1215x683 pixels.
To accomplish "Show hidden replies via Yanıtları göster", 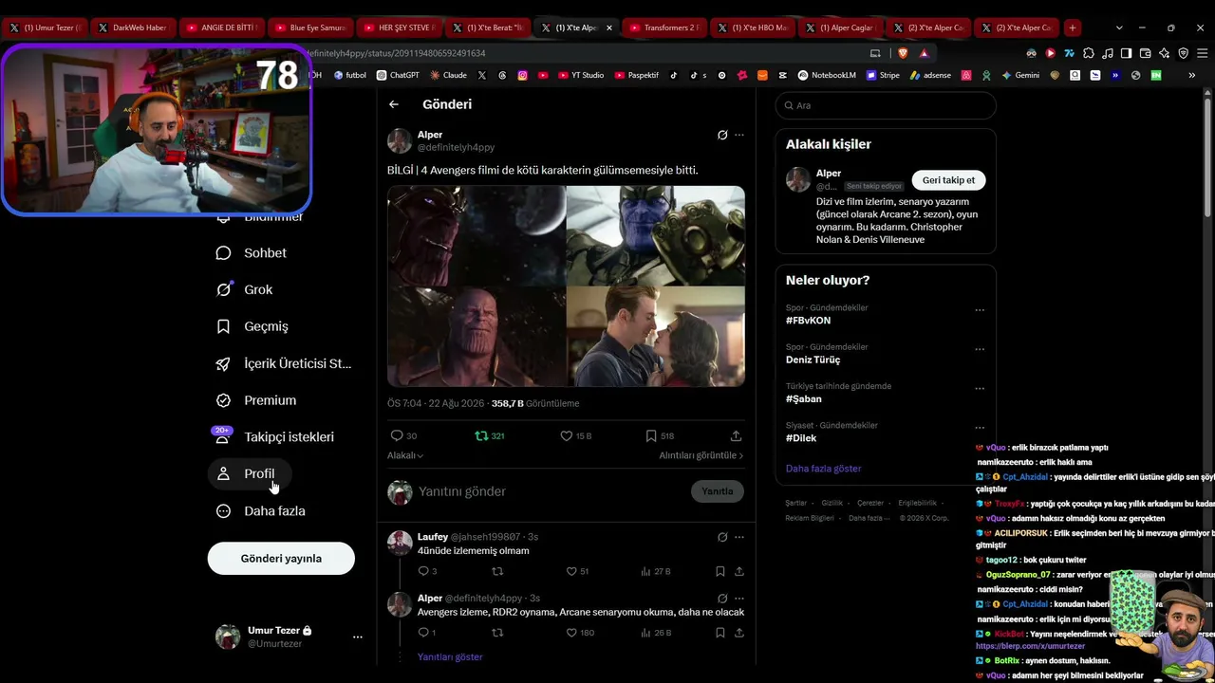I will [x=450, y=656].
